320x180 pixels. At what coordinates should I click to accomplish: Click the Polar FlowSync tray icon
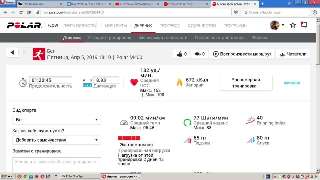click(302, 176)
